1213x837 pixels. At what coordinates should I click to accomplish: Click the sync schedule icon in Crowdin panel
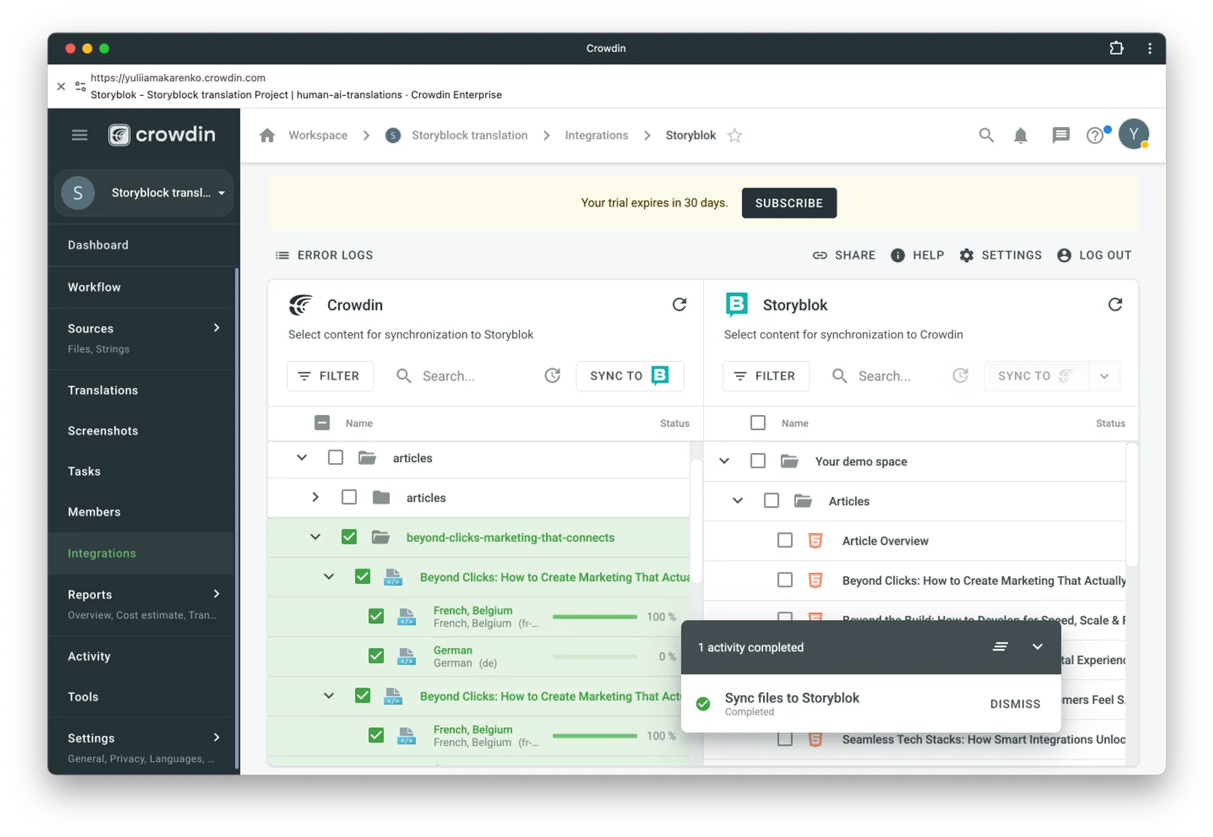552,376
